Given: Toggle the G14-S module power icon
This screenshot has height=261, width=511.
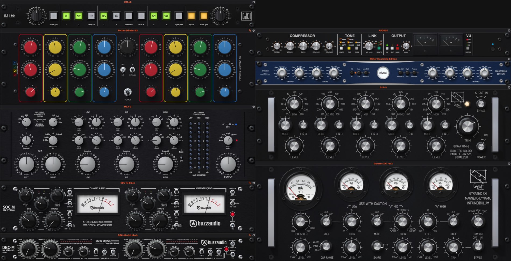Looking at the screenshot, I should 509,87.
